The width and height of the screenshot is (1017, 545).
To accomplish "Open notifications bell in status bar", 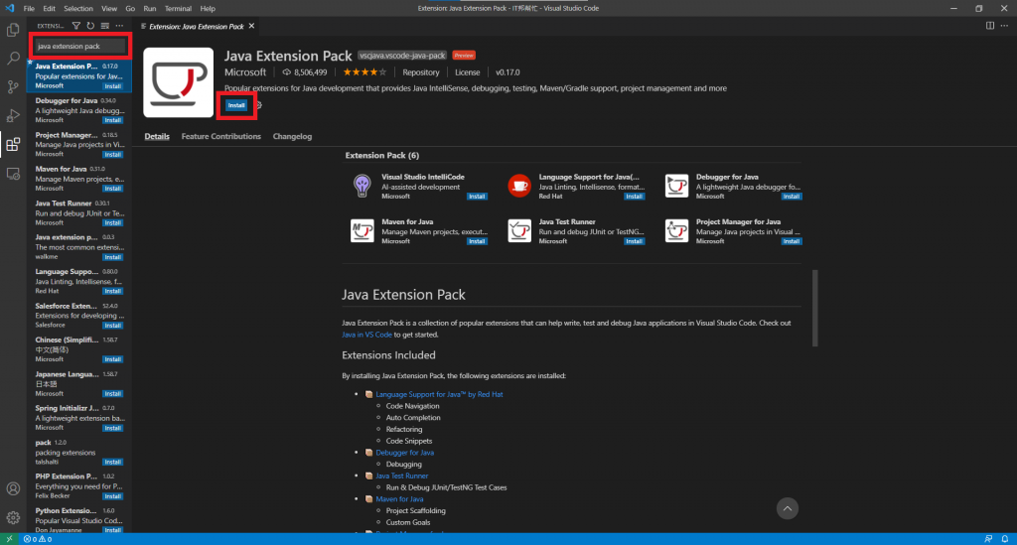I will click(1005, 538).
